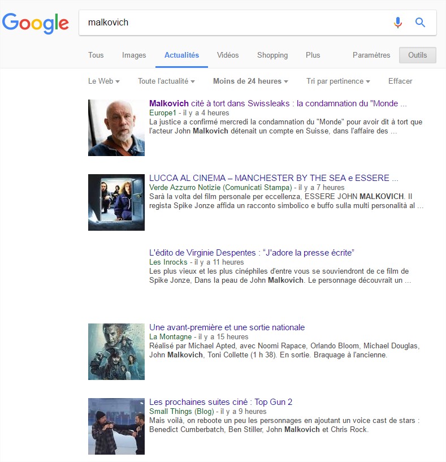Click the 'il y a 15 heures' timestamp

point(223,336)
